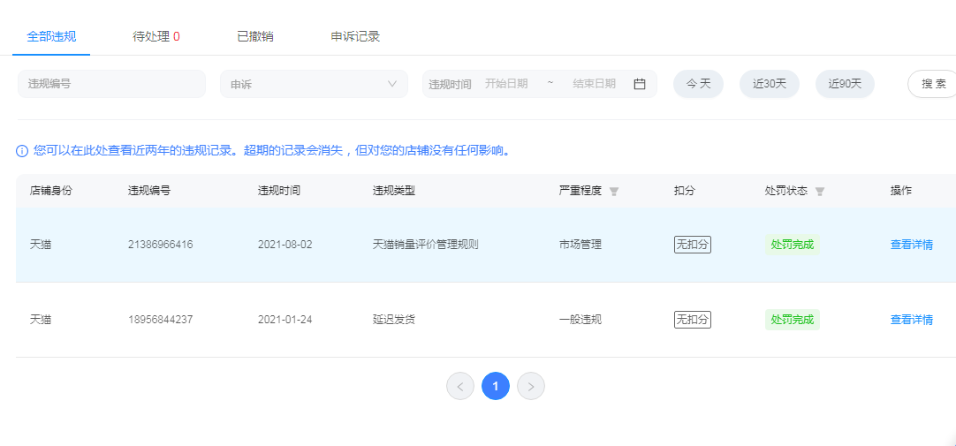This screenshot has height=446, width=956.
Task: Click 一般违规 severity cell
Action: click(x=580, y=320)
